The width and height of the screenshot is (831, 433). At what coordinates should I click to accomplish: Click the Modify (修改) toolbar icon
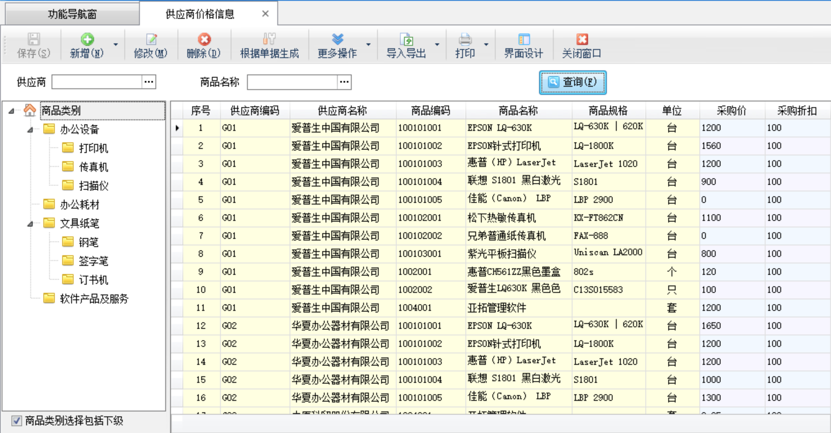151,40
